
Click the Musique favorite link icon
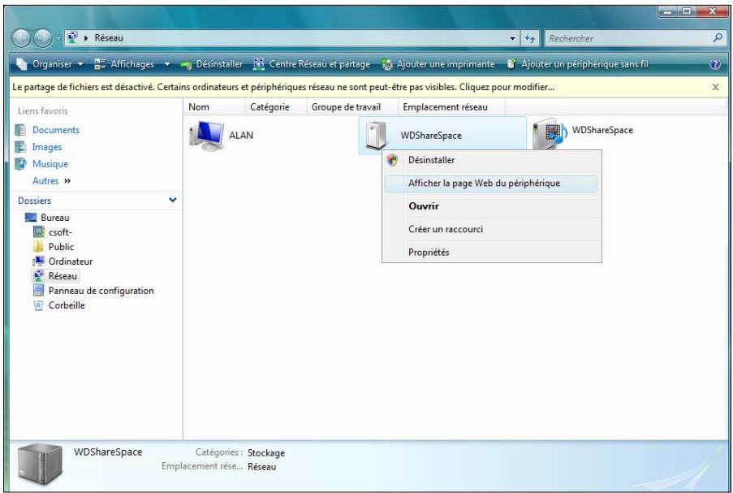20,164
